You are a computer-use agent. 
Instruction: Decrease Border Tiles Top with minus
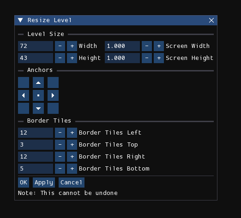pos(60,145)
